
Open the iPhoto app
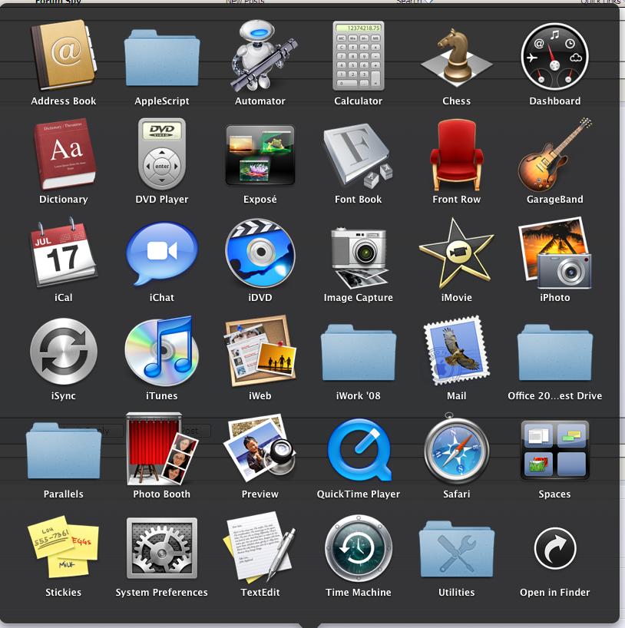pyautogui.click(x=554, y=253)
